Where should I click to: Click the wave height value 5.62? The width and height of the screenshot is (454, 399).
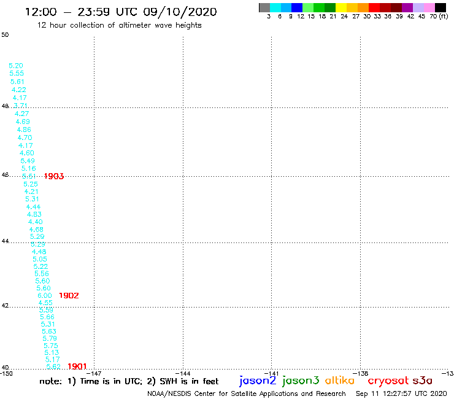click(x=53, y=366)
